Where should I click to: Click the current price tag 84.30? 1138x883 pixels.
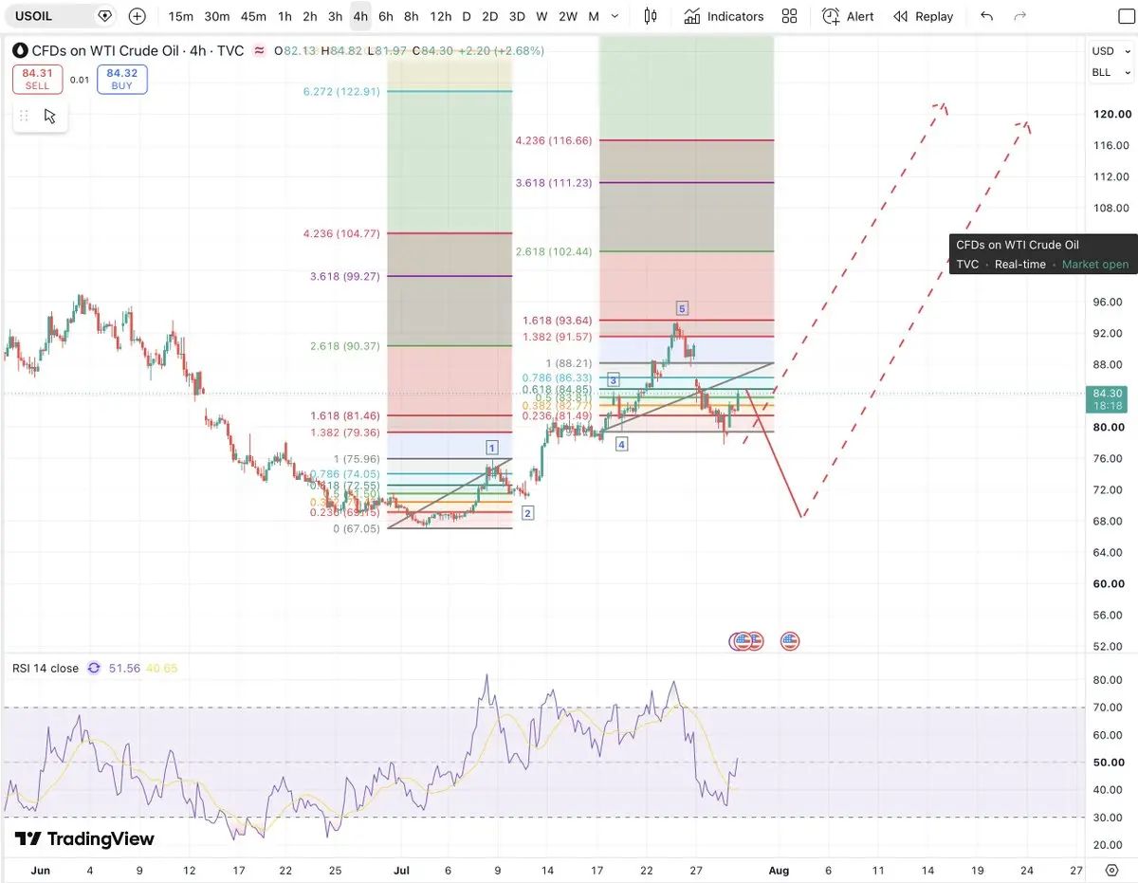pos(1109,398)
